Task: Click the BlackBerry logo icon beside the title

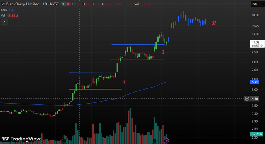Action: [x=3, y=4]
